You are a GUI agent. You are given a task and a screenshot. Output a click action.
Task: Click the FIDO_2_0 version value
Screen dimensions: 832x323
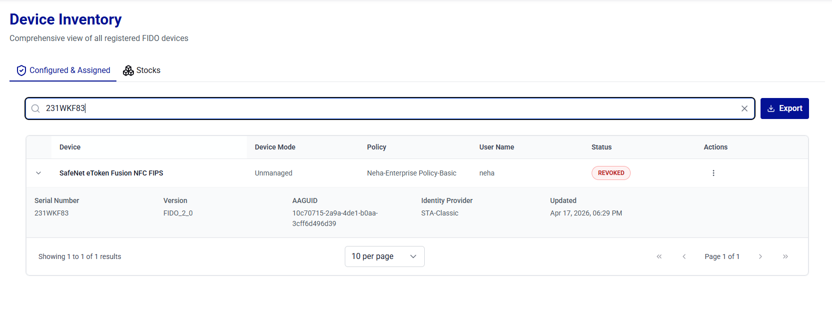pos(178,213)
